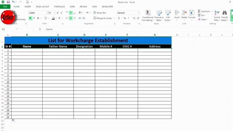
Task: Switch to the REVIEW tab
Action: (x=83, y=7)
